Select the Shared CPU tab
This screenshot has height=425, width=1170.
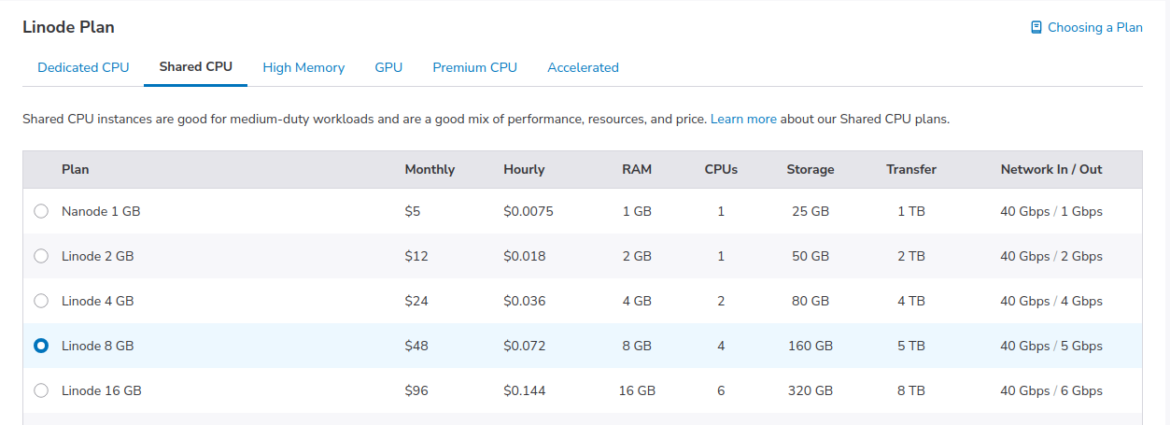coord(195,67)
